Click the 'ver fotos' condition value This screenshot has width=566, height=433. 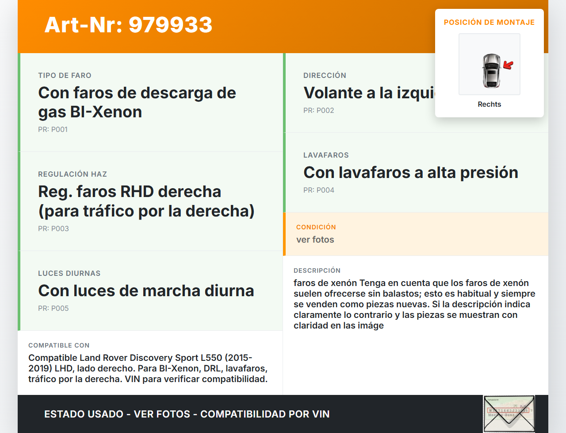click(315, 240)
